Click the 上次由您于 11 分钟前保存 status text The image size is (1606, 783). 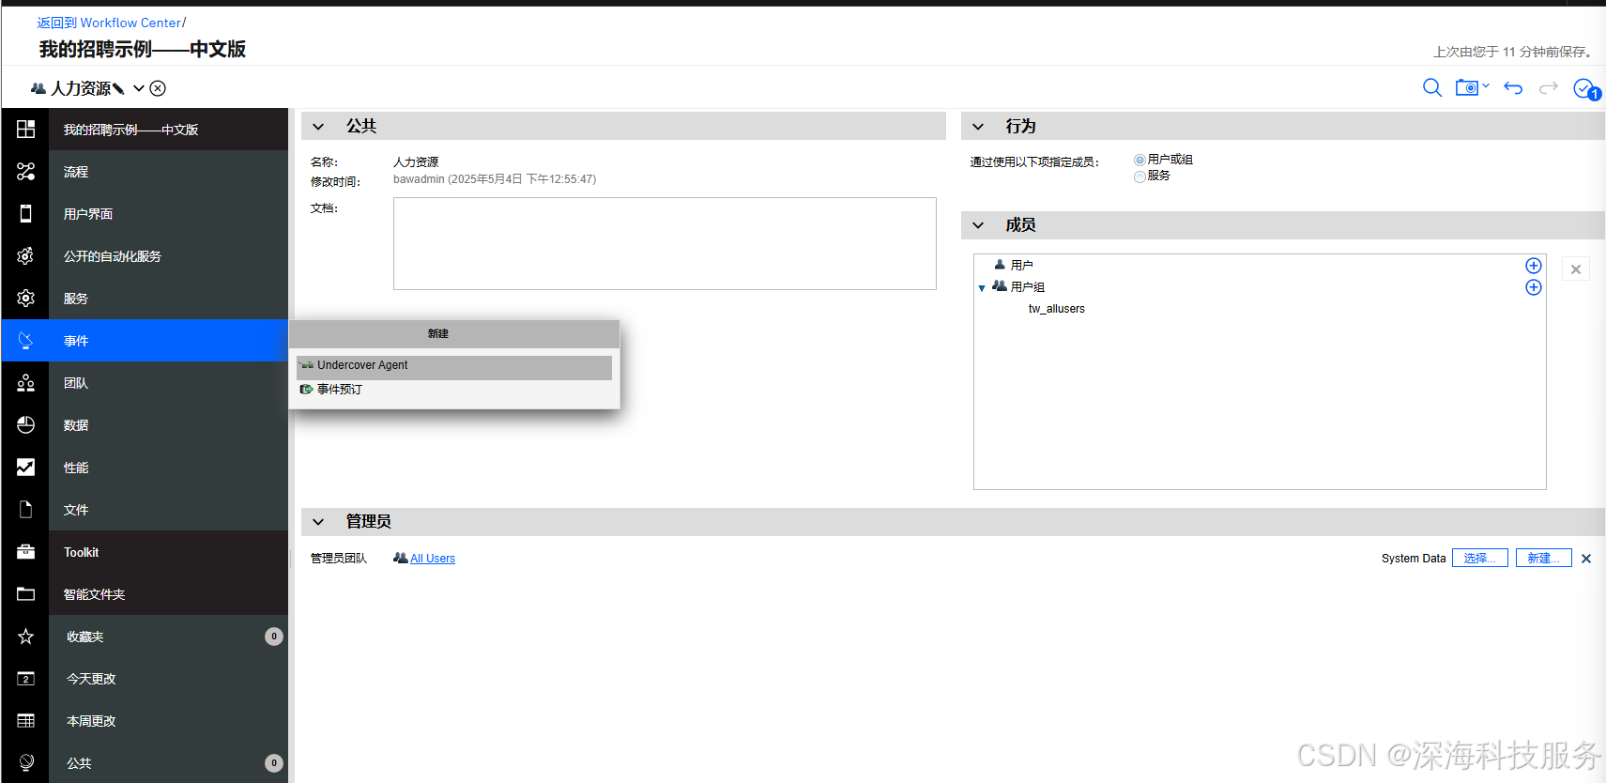click(x=1513, y=52)
